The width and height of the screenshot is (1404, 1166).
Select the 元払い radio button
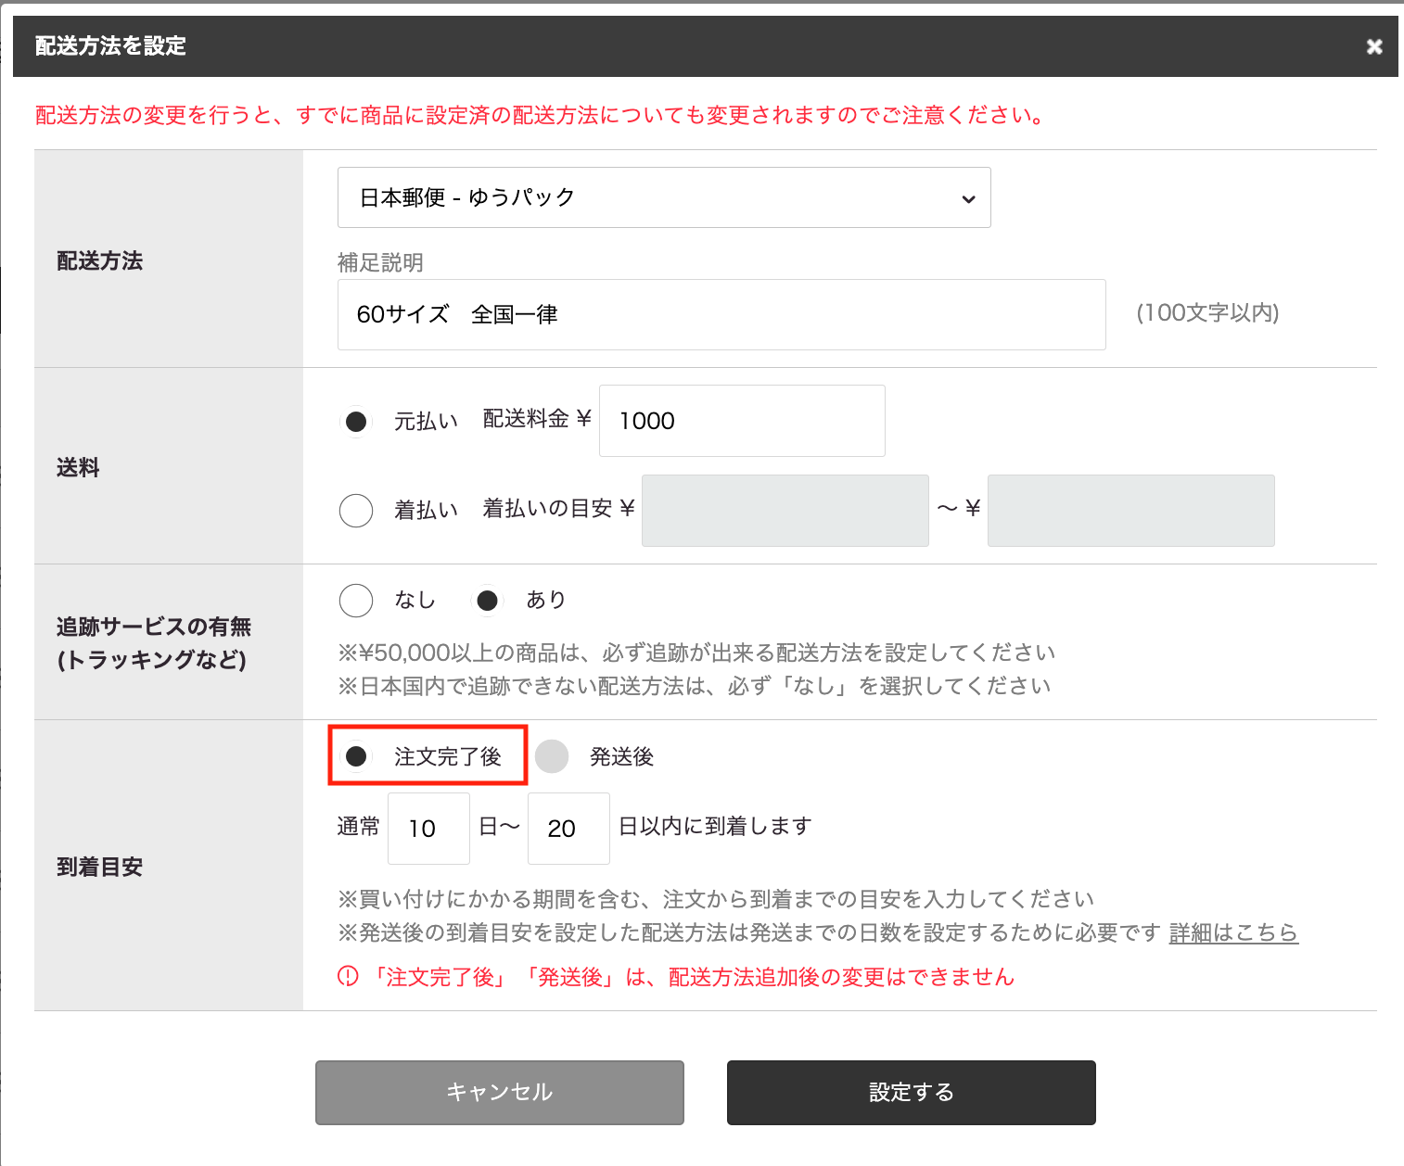[356, 422]
